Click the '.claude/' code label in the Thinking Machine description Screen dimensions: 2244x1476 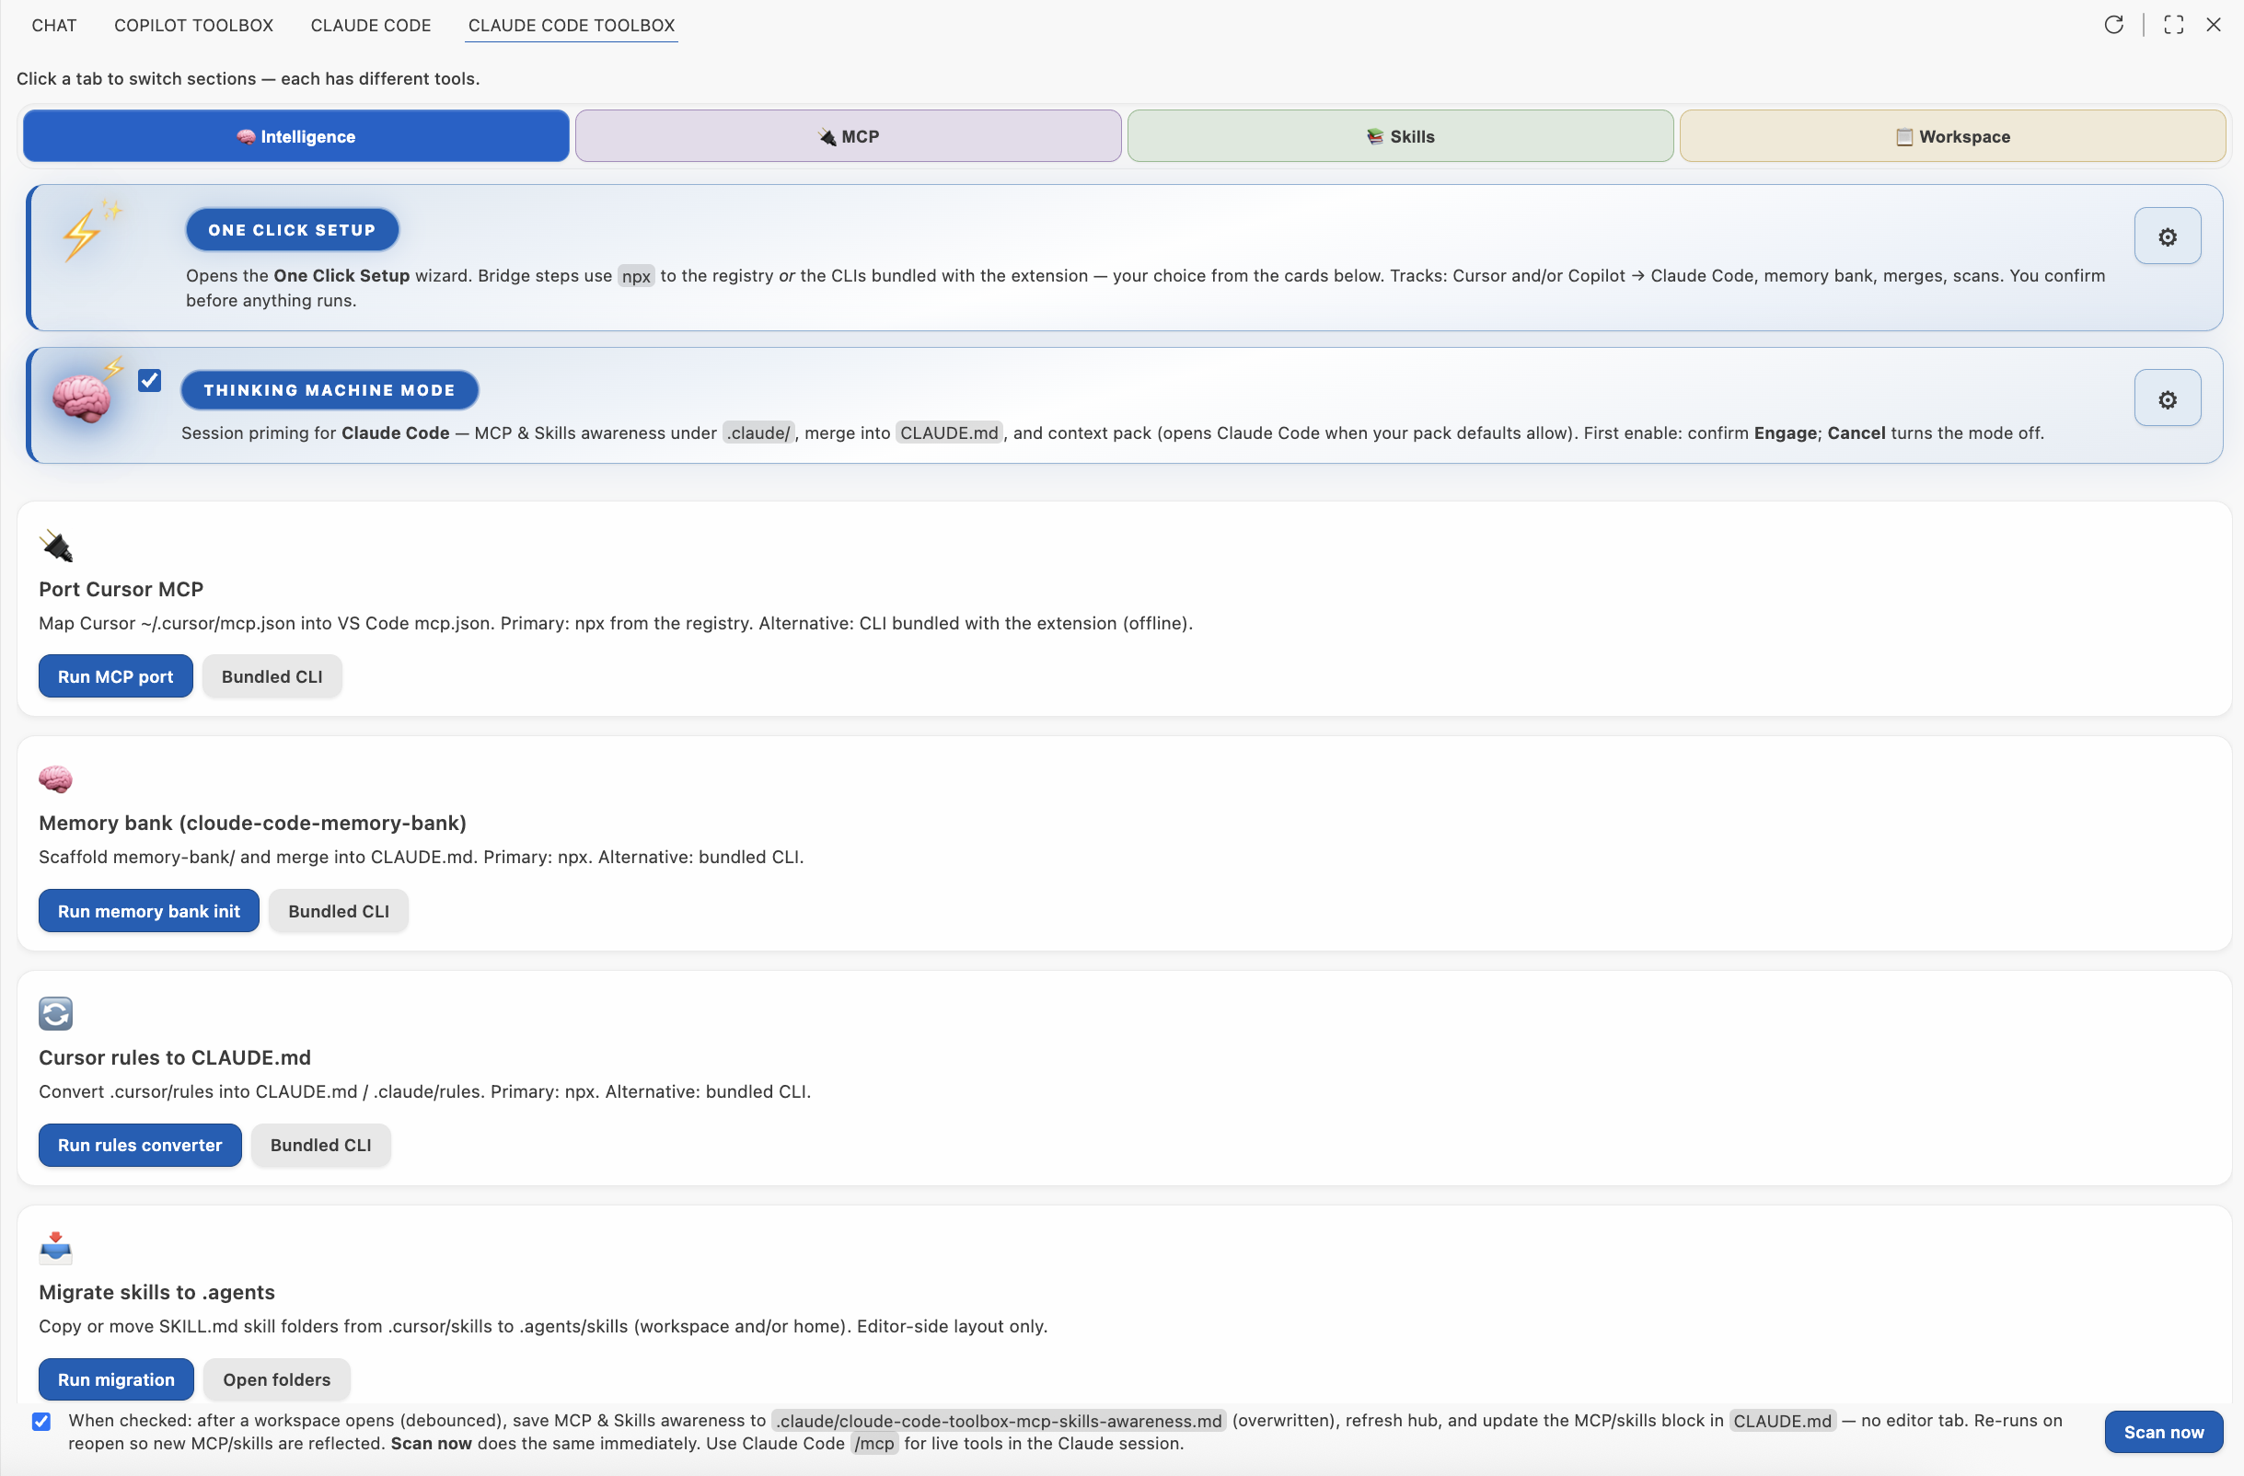coord(758,433)
